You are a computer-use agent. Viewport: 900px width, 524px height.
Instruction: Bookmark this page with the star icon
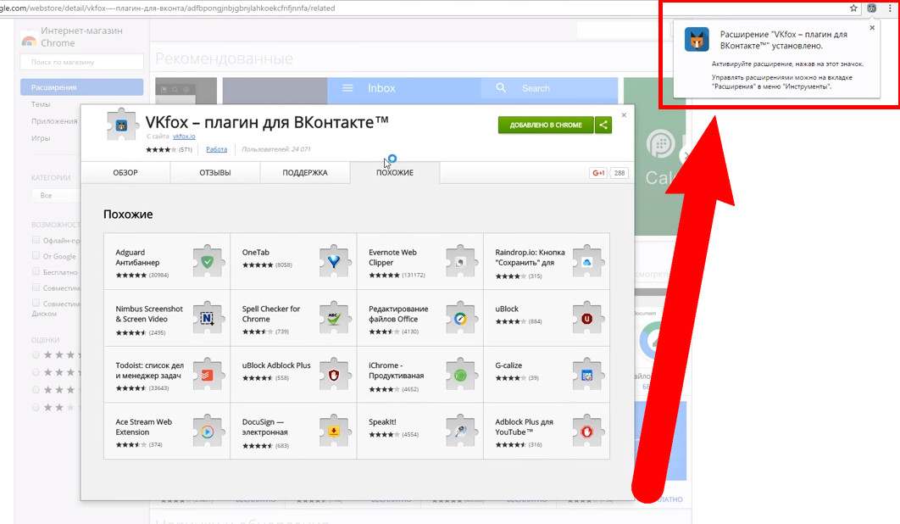pos(853,8)
